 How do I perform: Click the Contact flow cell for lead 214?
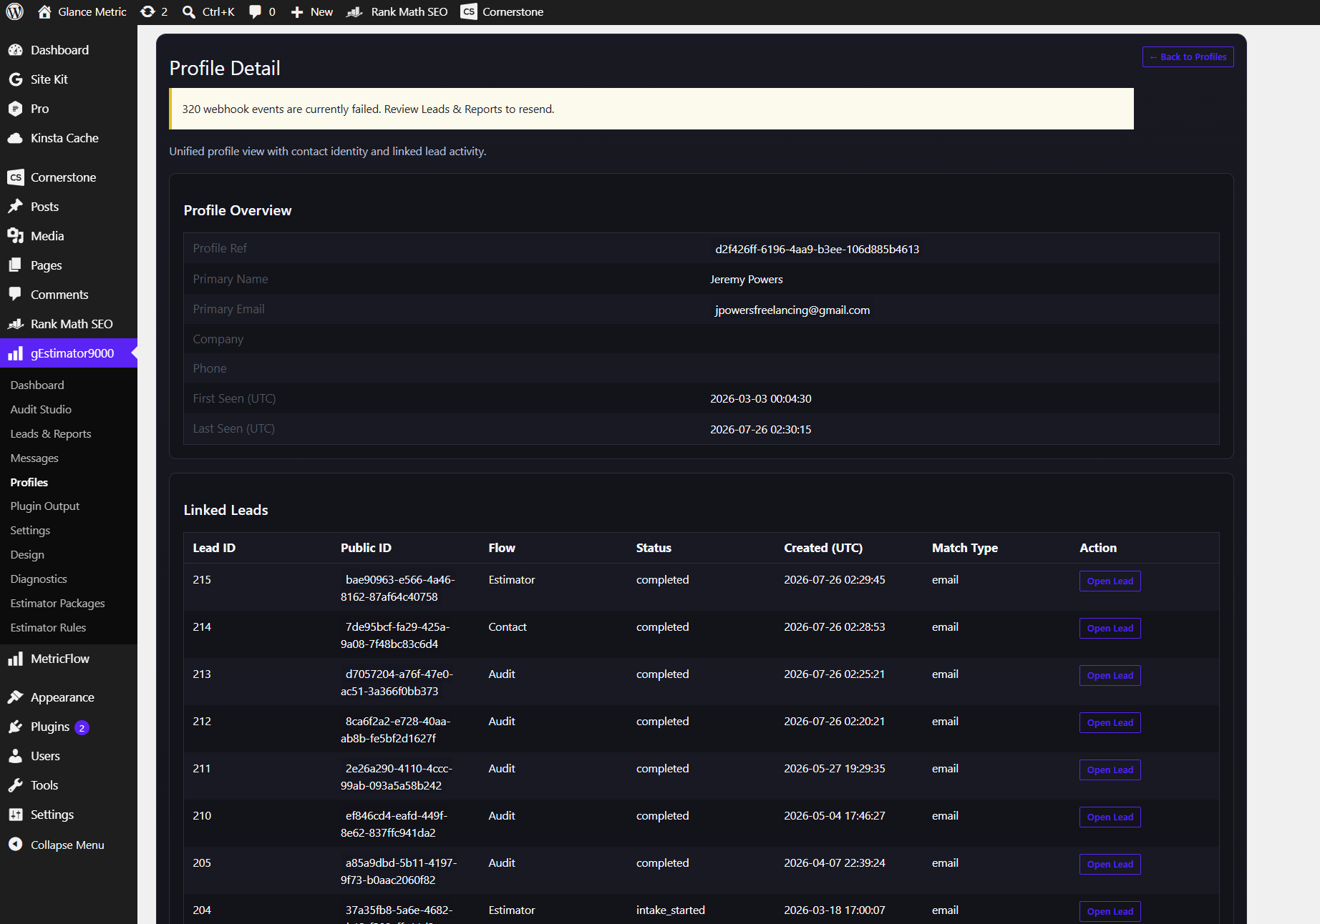[508, 627]
